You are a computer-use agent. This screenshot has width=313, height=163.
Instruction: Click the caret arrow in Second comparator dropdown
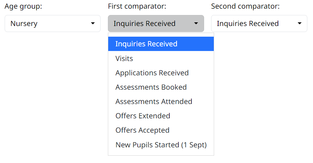(x=300, y=24)
